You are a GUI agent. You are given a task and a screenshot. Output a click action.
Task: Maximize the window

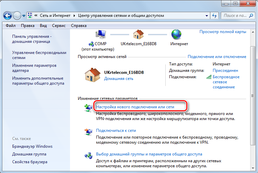coord(235,3)
